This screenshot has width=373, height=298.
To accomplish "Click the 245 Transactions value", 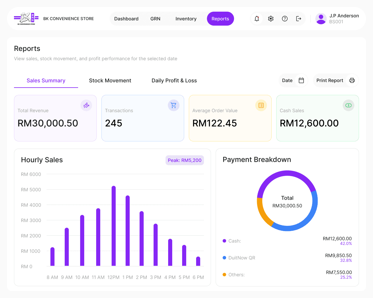I will pos(114,123).
